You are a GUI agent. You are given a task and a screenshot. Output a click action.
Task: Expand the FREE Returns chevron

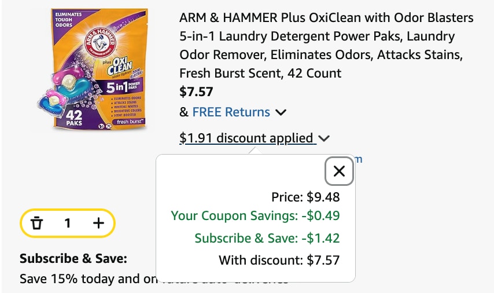tap(281, 112)
